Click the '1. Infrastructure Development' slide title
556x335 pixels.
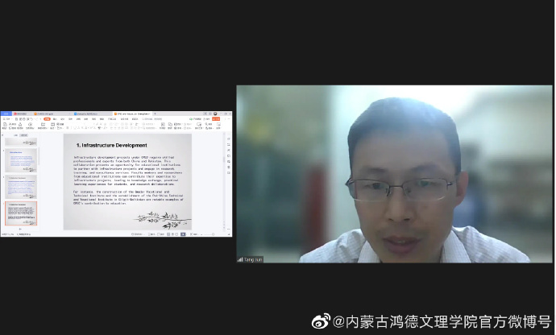point(111,145)
